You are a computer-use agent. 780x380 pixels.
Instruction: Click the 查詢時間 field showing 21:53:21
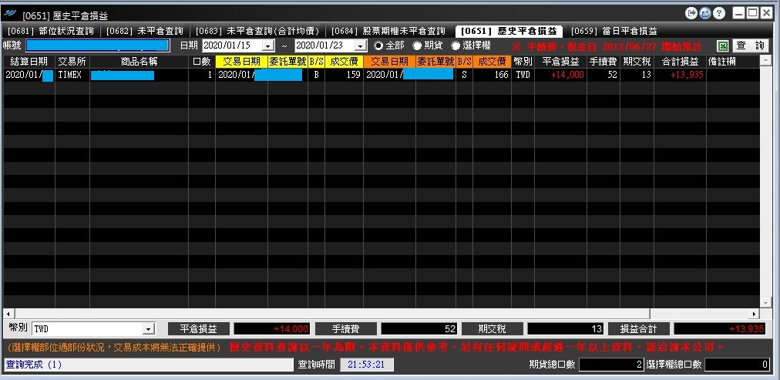(367, 365)
